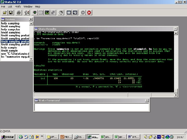Select the 'use C:\Stata\auto.d' Review command
Viewport: 187px width, 140px height.
(15, 54)
